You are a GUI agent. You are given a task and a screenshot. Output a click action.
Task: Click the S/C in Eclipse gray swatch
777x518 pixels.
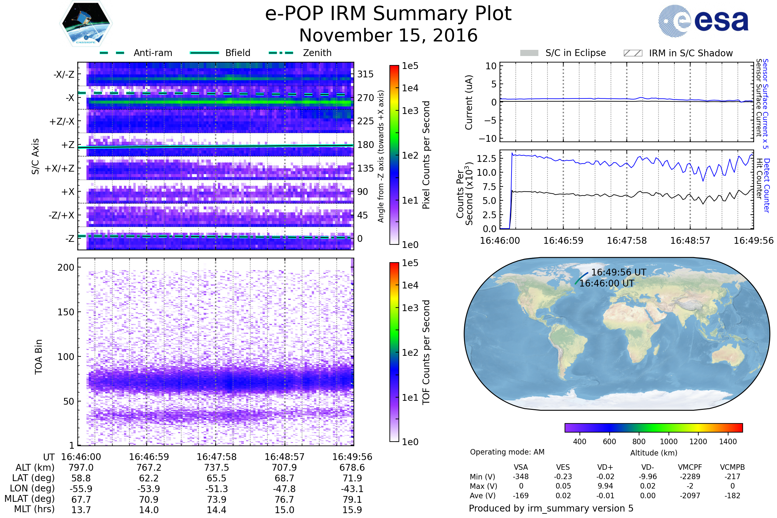pos(529,53)
